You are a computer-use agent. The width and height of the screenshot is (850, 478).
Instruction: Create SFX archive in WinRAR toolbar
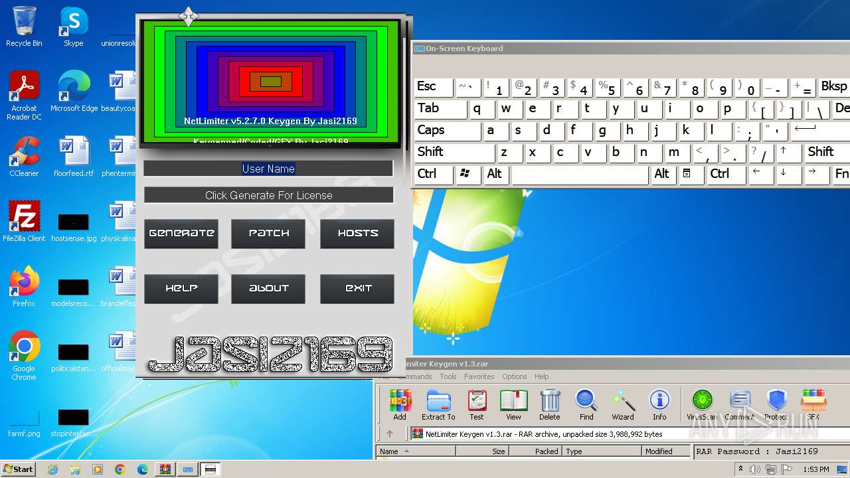tap(813, 405)
